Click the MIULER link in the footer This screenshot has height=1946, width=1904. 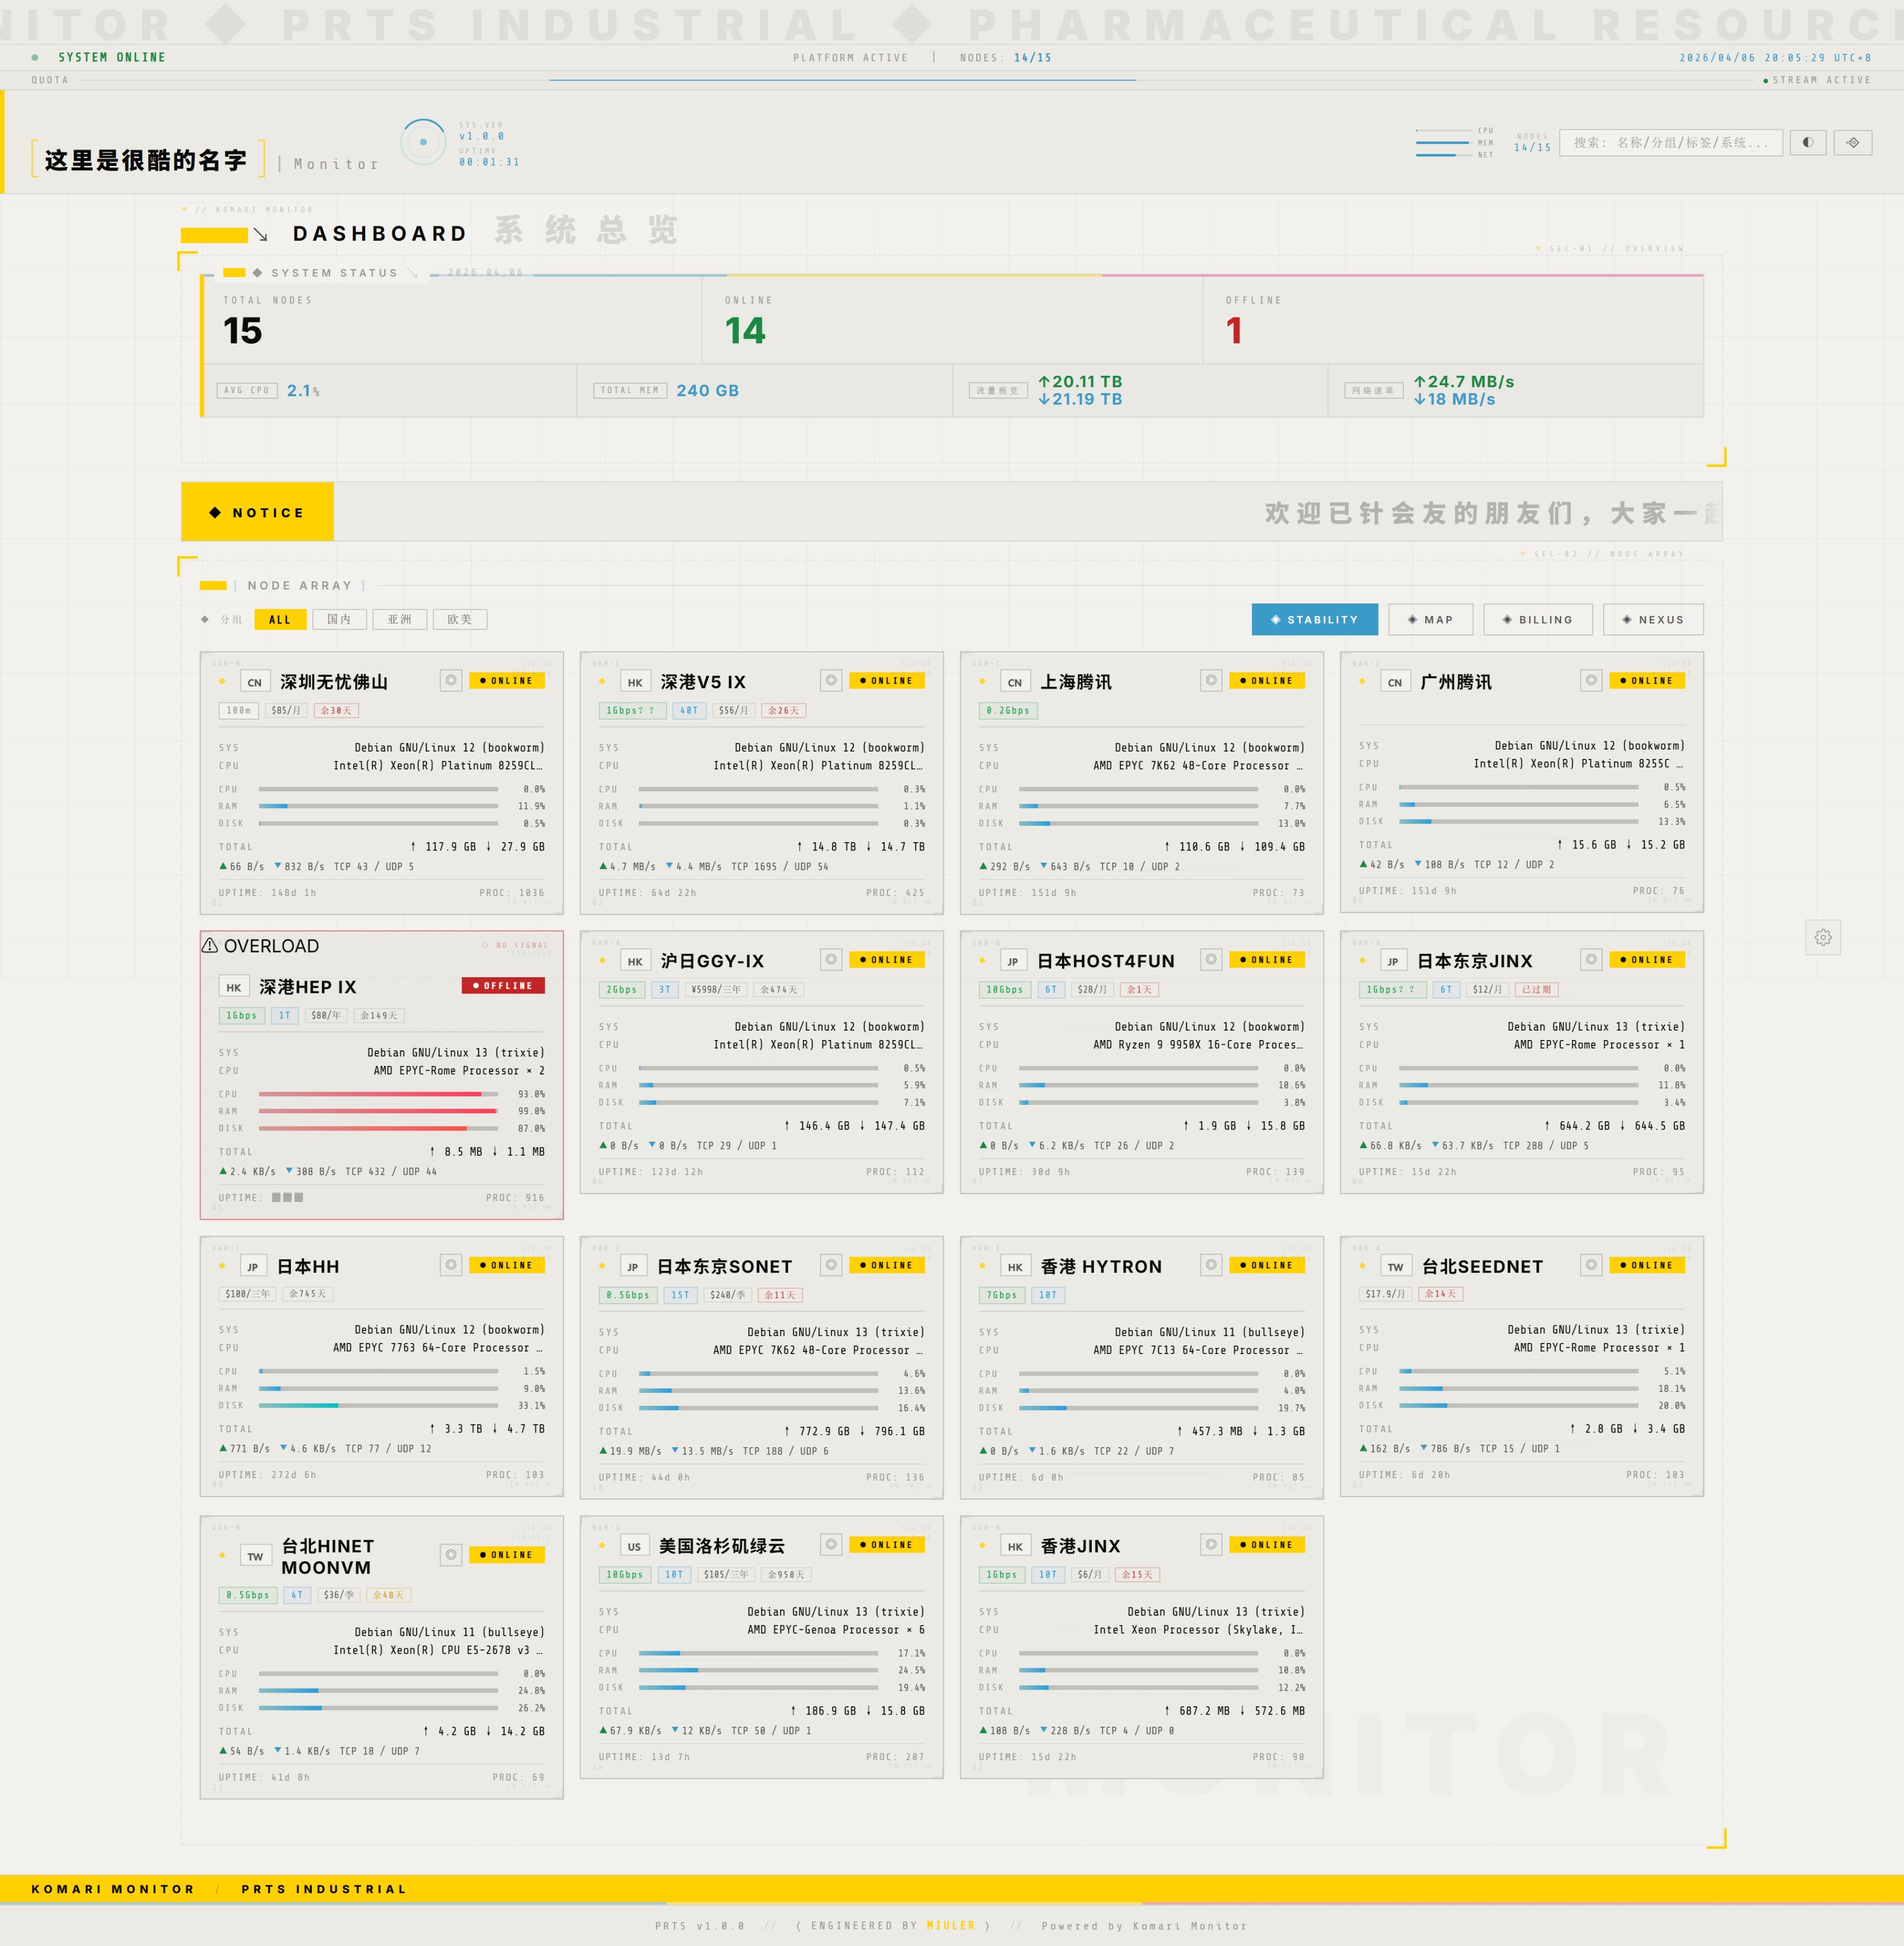(x=950, y=1925)
